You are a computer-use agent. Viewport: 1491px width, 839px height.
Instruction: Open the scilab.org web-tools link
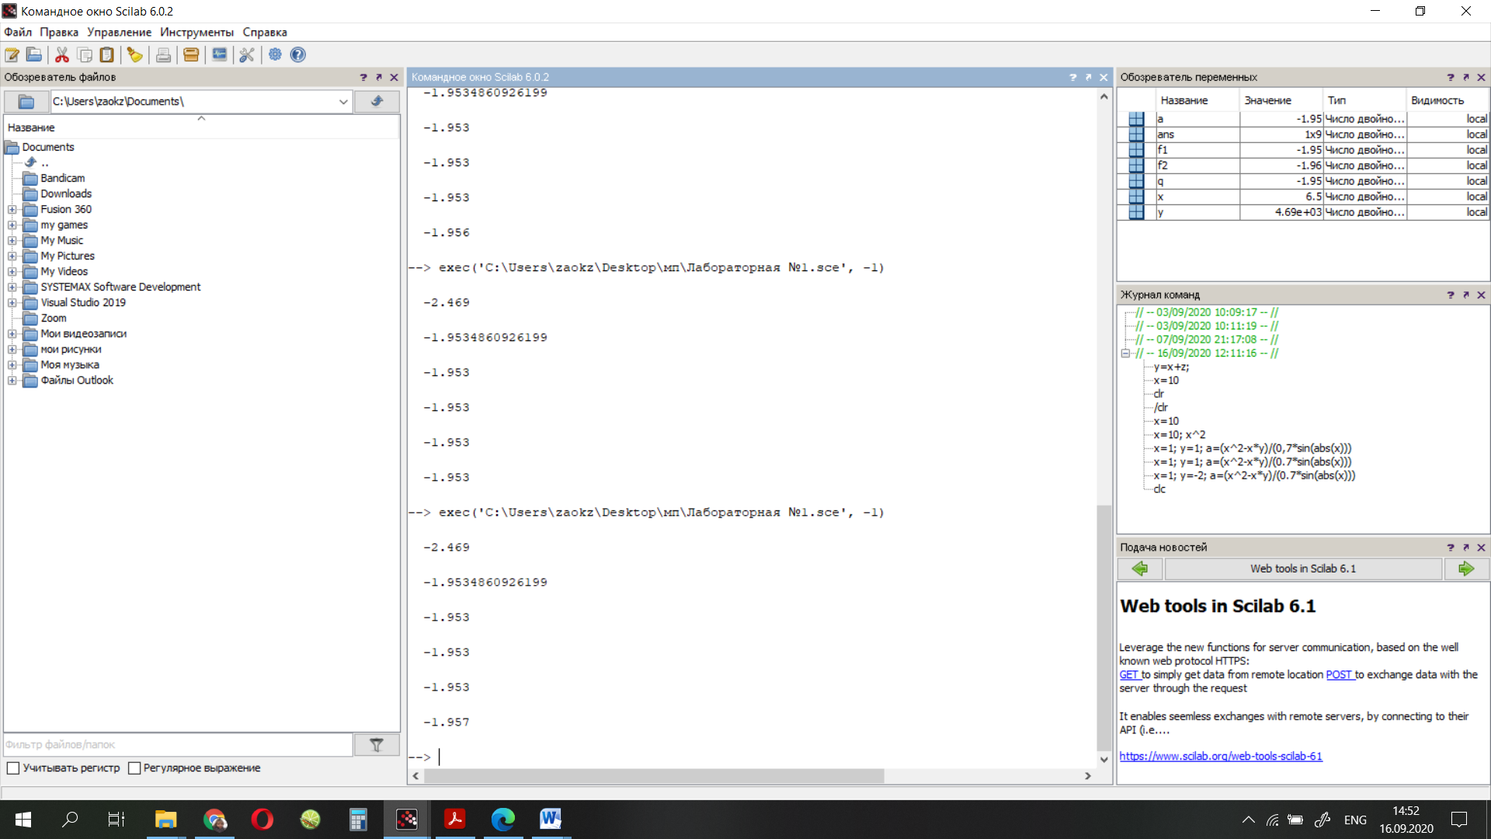pyautogui.click(x=1221, y=757)
